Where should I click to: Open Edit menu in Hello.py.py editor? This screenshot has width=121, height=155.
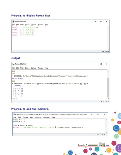(19, 117)
